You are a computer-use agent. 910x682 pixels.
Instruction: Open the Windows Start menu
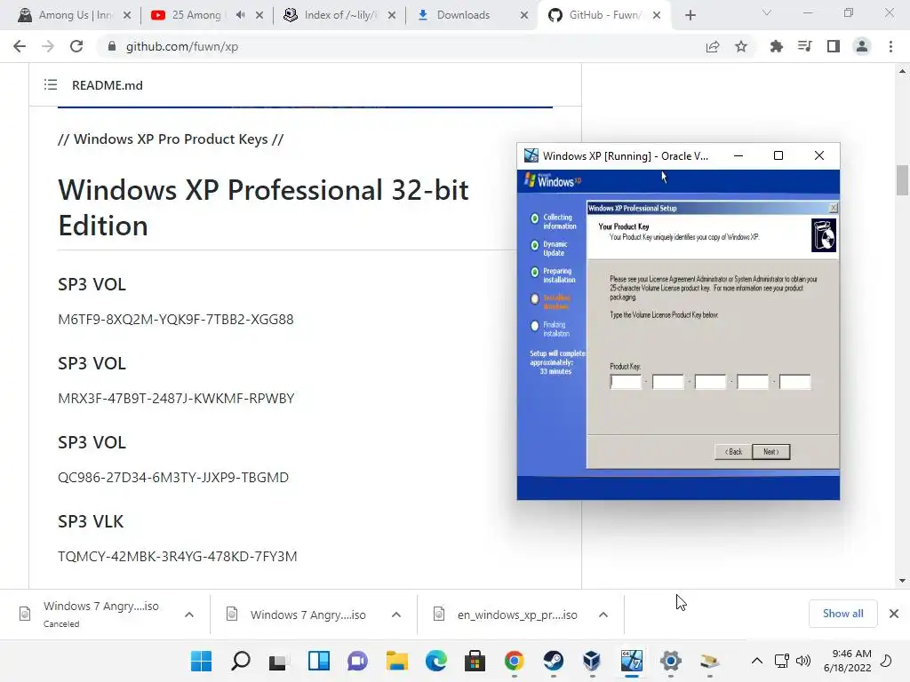(x=202, y=661)
